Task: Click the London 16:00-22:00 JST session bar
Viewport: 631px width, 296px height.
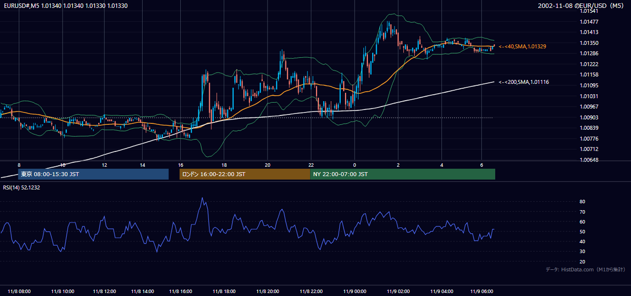Action: (x=245, y=174)
